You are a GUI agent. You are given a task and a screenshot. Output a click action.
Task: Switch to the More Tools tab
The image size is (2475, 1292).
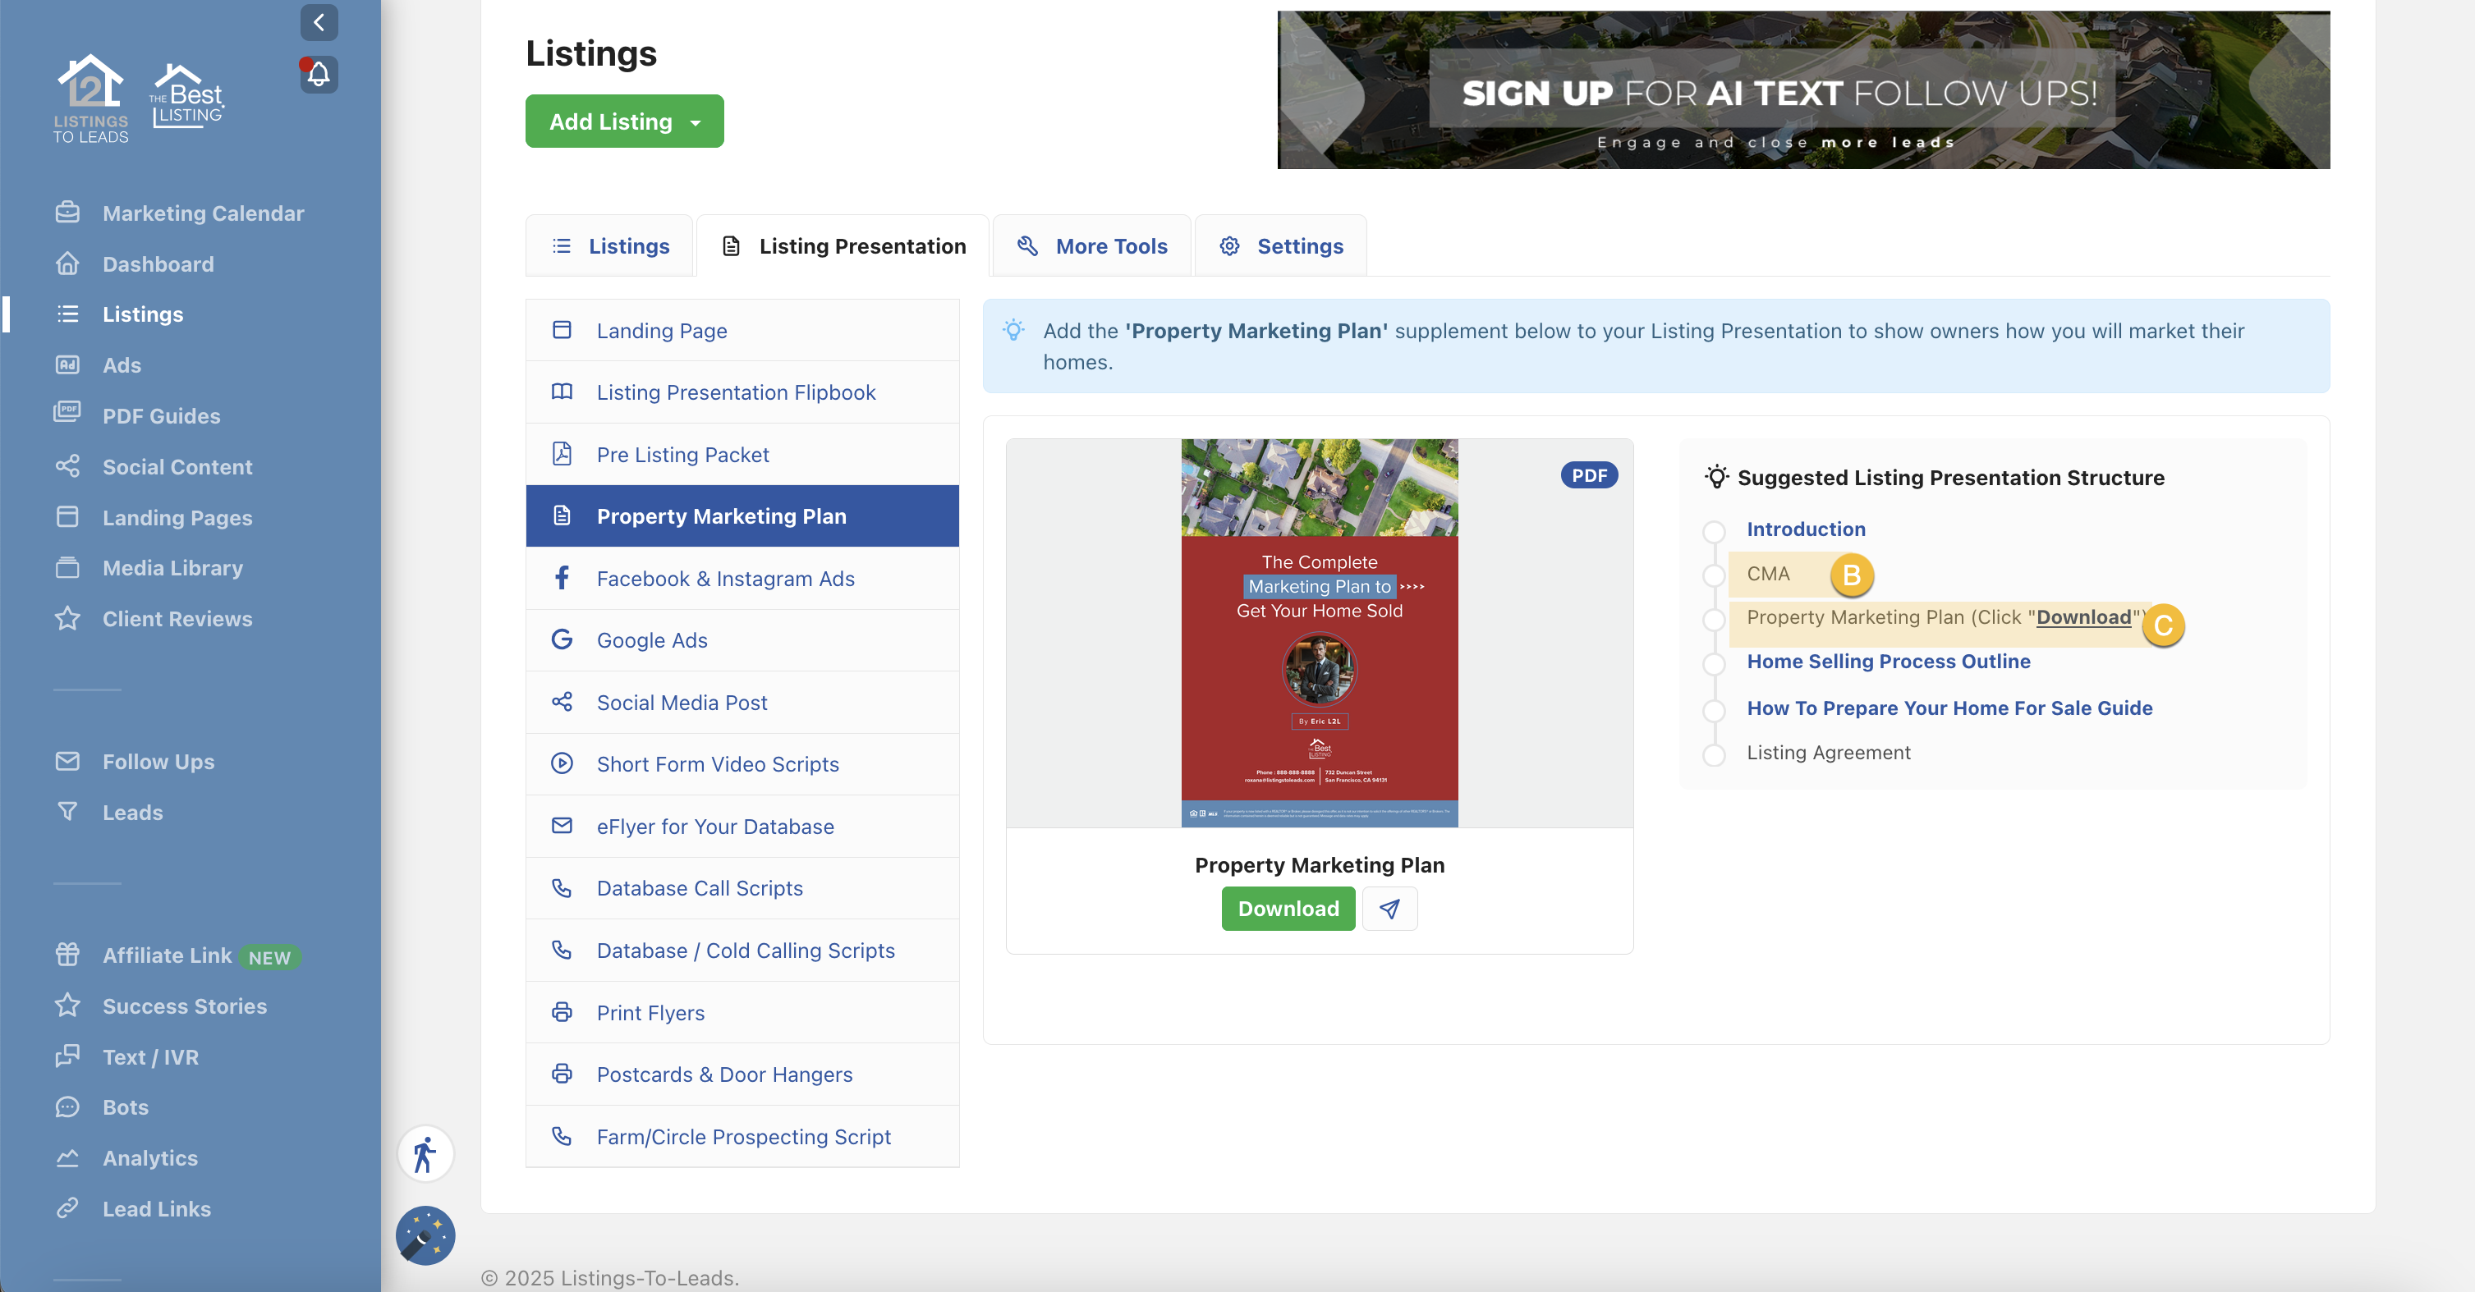pos(1091,246)
